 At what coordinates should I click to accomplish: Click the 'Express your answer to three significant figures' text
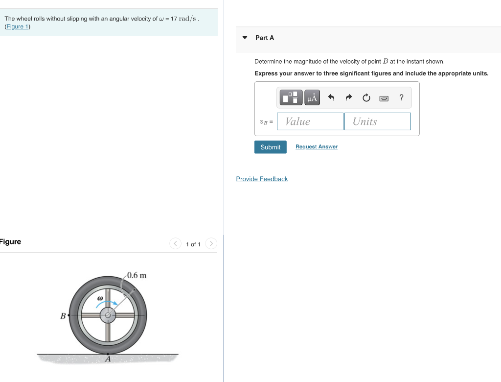point(323,73)
